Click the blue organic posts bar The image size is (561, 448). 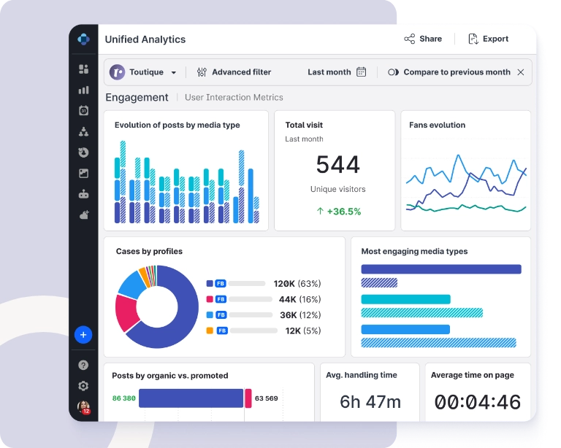click(x=191, y=398)
